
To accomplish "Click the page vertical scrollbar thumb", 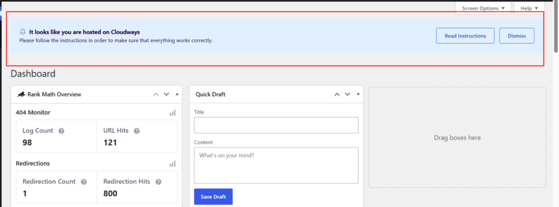I will pyautogui.click(x=556, y=27).
